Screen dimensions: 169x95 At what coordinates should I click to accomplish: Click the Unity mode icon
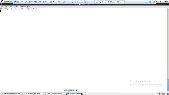[x=90, y=2]
